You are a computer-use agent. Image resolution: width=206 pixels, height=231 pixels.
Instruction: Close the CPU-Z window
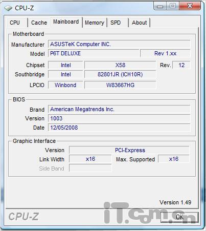coord(190,6)
